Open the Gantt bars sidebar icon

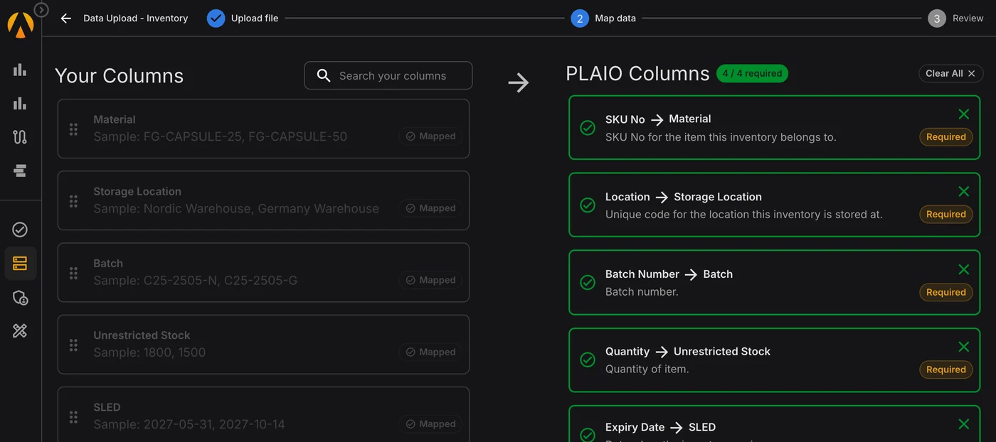tap(20, 171)
